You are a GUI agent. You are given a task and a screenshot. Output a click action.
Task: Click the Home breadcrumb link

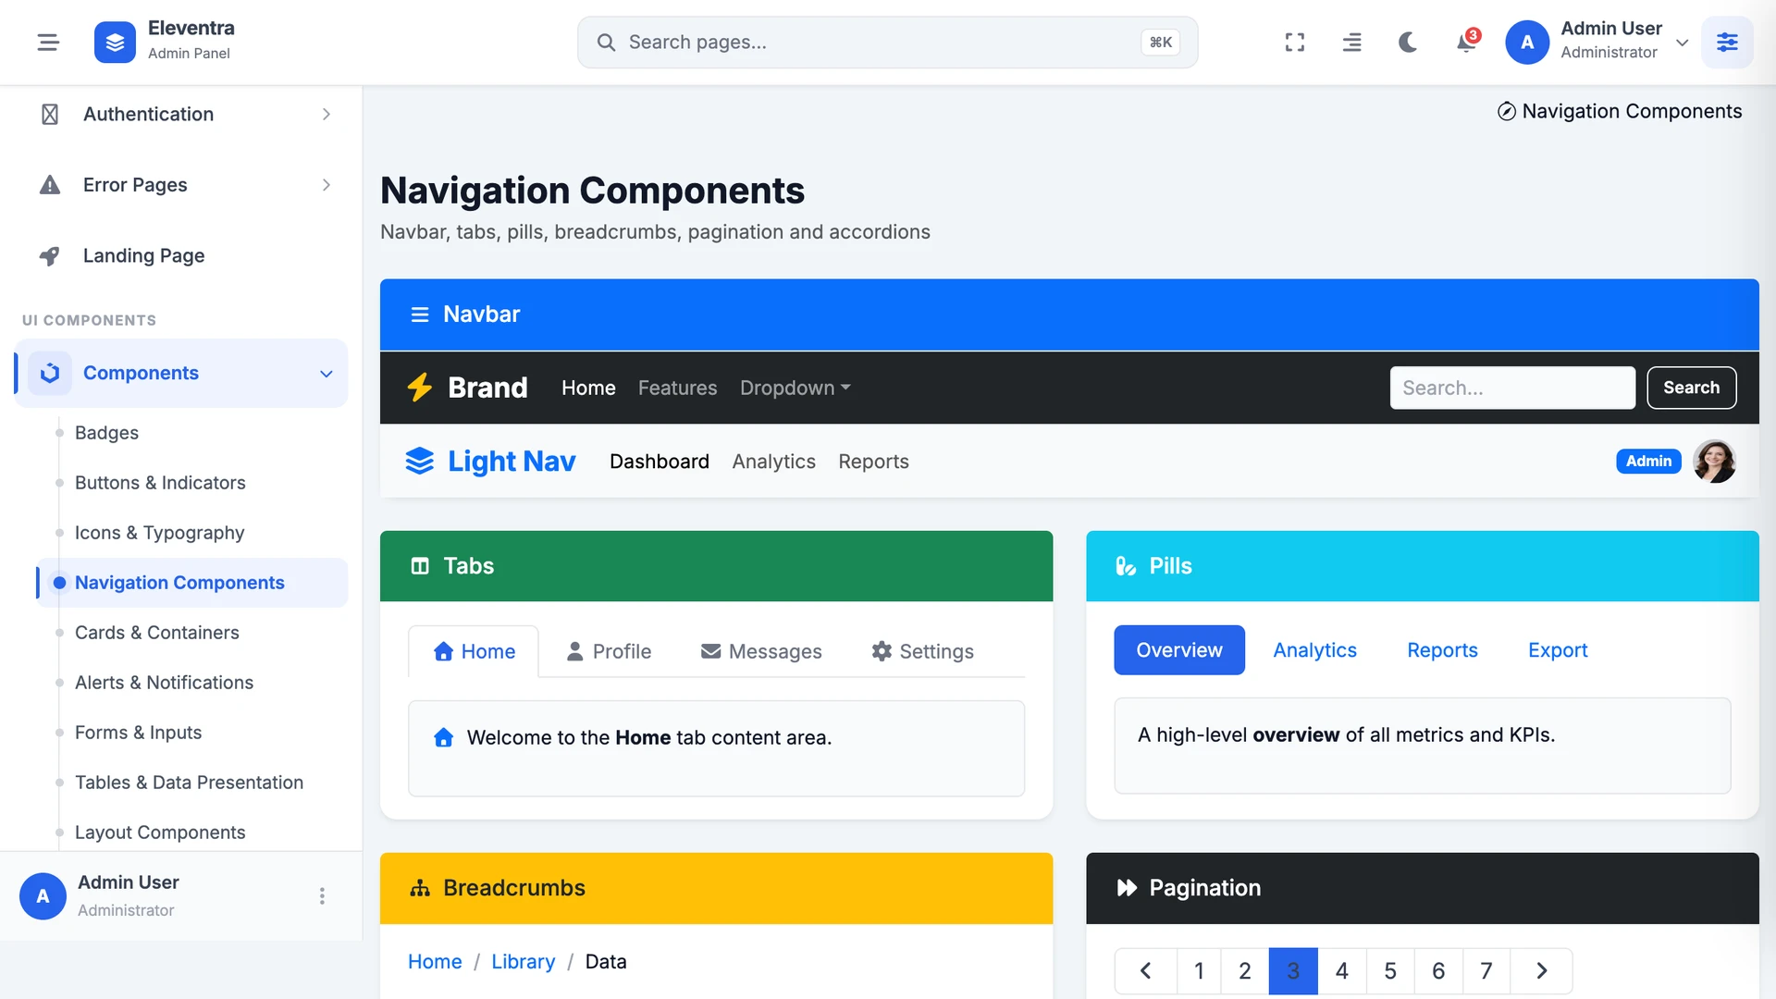(x=435, y=962)
